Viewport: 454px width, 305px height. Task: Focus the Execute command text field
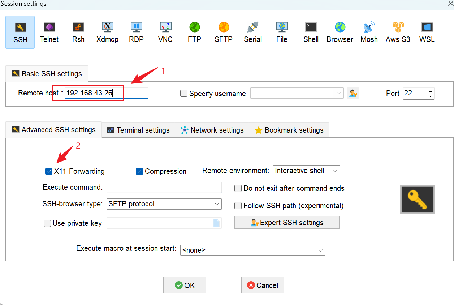pyautogui.click(x=164, y=188)
